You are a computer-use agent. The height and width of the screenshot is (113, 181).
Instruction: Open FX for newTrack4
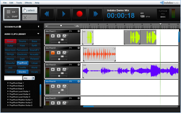point(70,81)
